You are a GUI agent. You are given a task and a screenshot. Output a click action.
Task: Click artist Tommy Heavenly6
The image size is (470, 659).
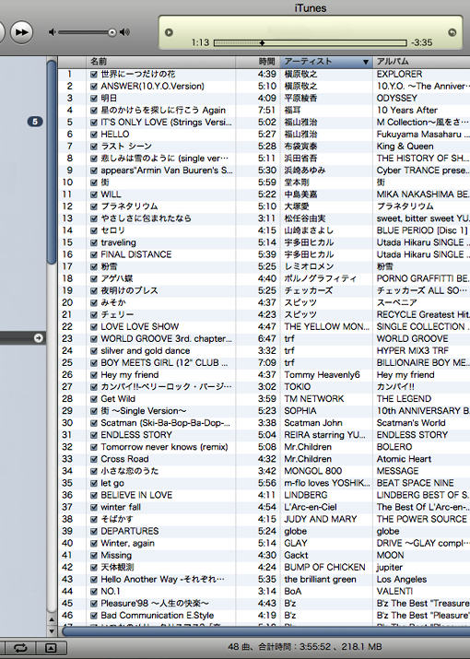pos(322,375)
